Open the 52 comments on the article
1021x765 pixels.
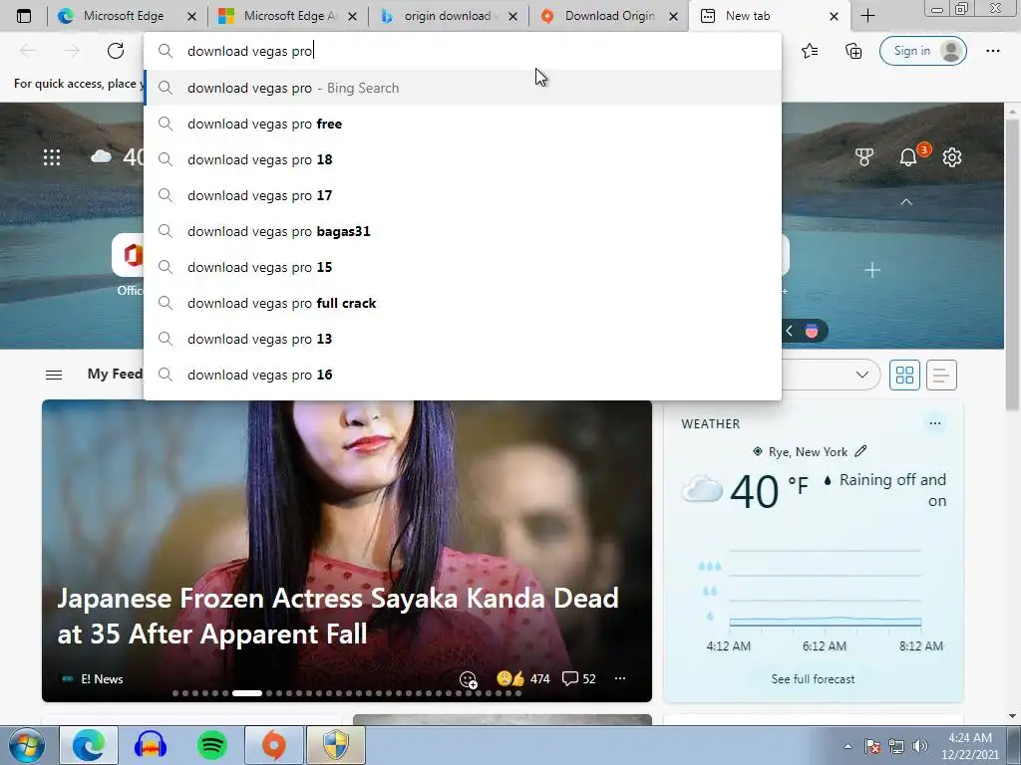[579, 678]
